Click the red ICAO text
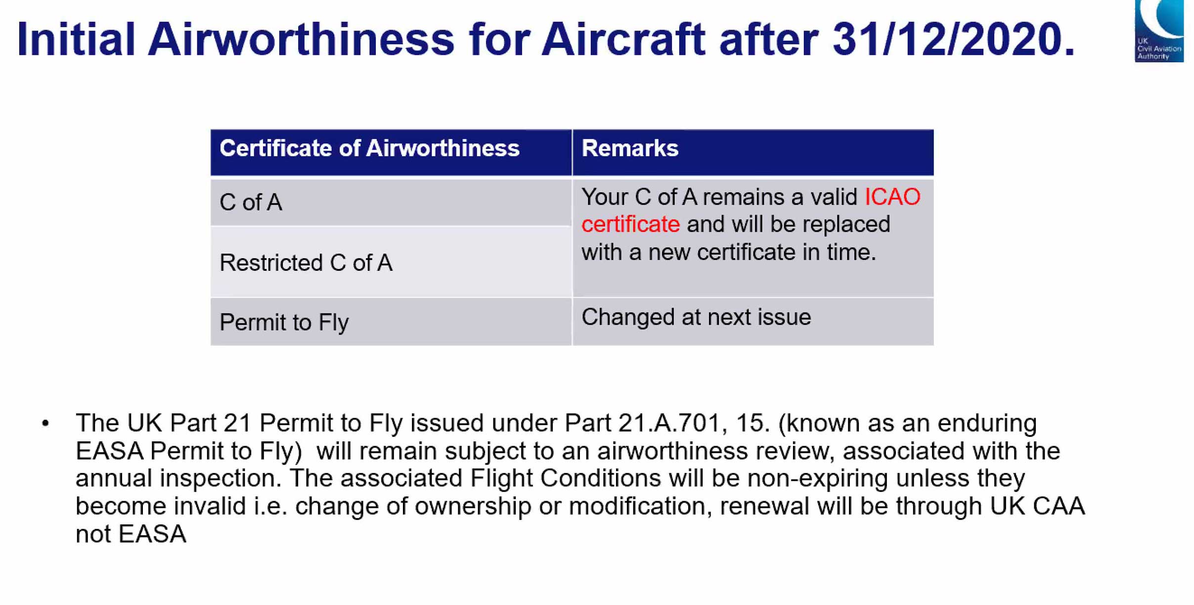The width and height of the screenshot is (1194, 605). 892,197
